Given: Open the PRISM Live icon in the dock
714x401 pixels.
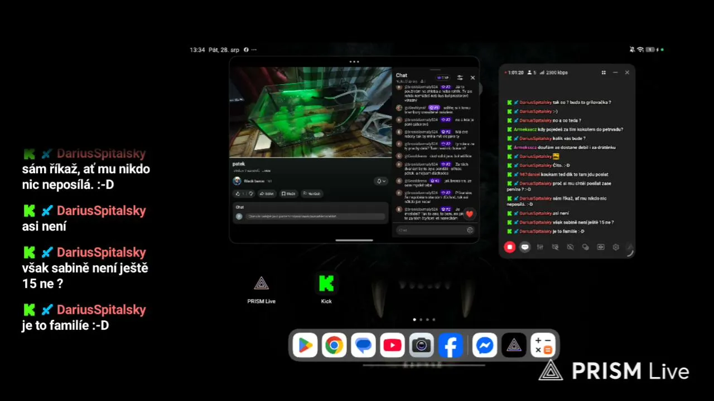Looking at the screenshot, I should tap(514, 346).
